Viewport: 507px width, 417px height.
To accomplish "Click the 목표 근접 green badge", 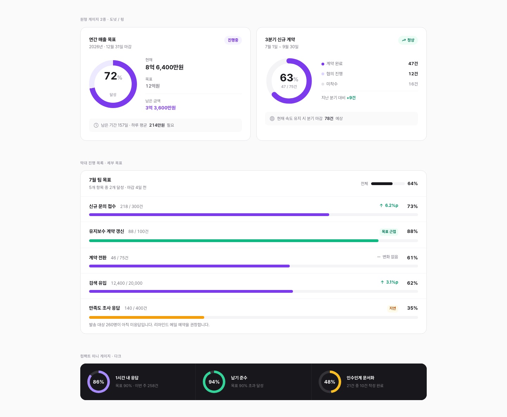I will point(389,232).
